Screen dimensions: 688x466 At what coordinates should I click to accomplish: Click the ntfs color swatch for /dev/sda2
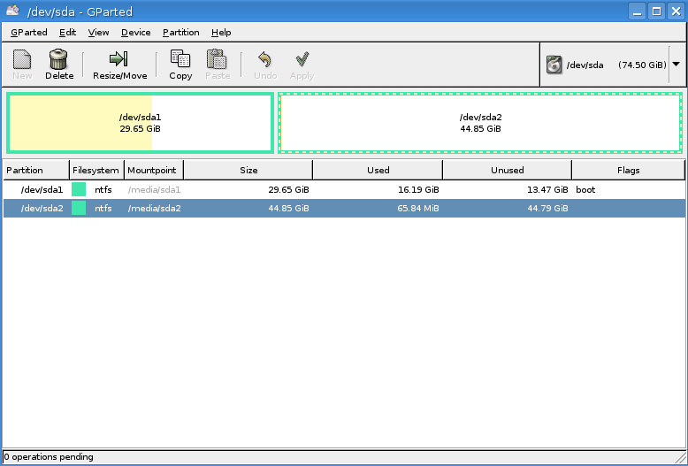pyautogui.click(x=79, y=208)
